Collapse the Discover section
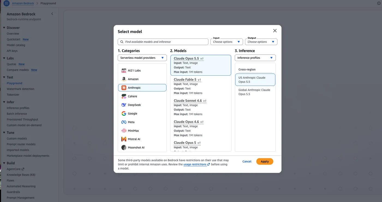382x202 pixels. tap(4, 28)
